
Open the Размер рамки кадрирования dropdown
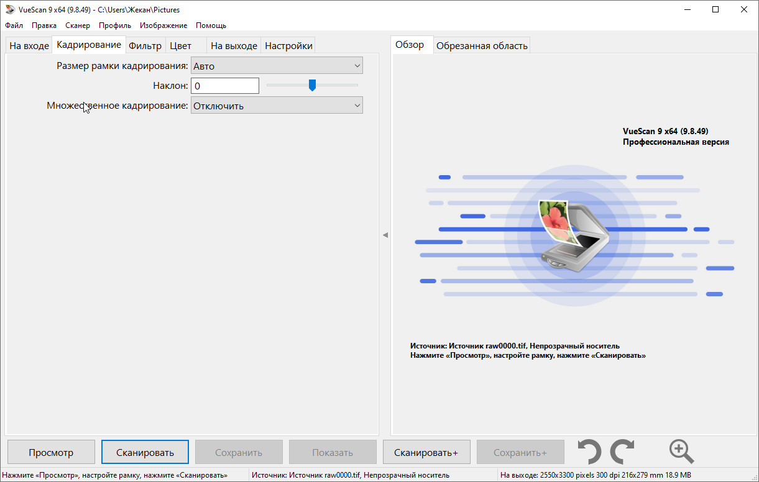pyautogui.click(x=277, y=66)
